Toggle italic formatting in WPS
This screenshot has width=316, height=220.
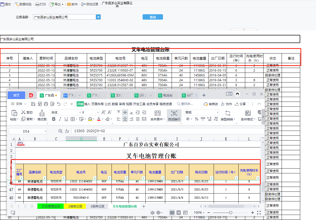pos(60,119)
